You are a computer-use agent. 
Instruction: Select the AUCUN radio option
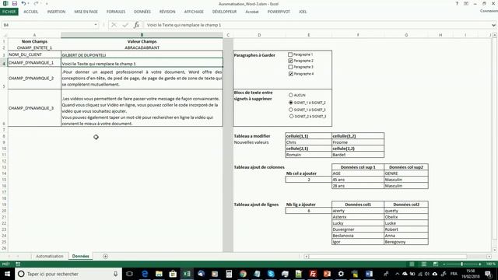point(290,95)
